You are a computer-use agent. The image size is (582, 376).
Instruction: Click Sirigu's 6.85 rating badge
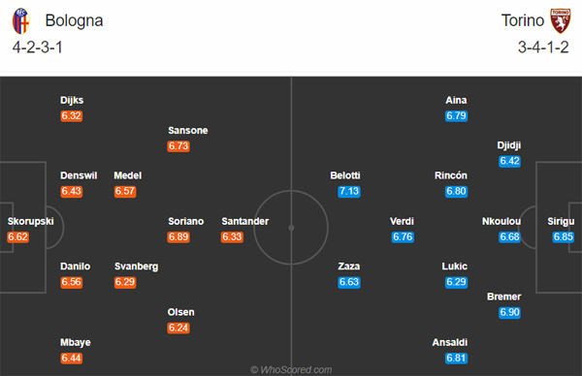coord(563,237)
